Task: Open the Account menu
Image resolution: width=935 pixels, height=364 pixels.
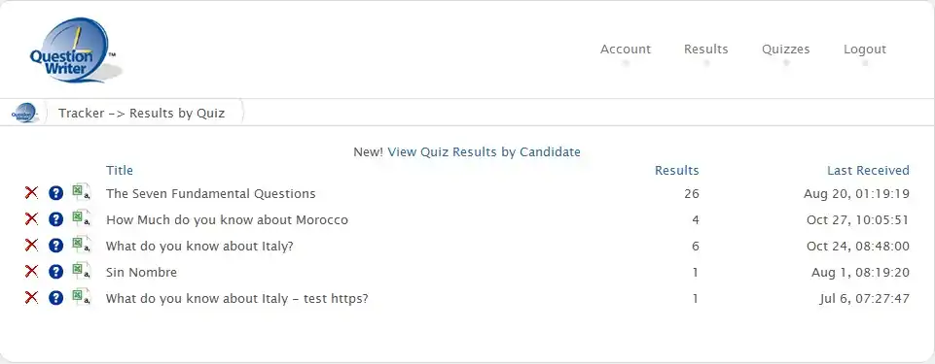Action: pos(626,50)
